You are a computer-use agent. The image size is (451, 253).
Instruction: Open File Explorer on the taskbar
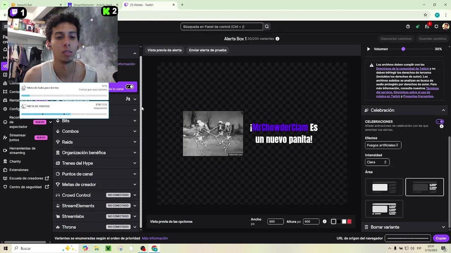point(97,248)
